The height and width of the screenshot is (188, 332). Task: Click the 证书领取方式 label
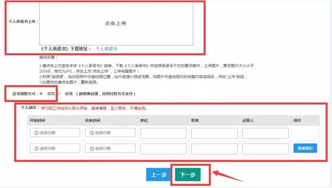pos(25,94)
